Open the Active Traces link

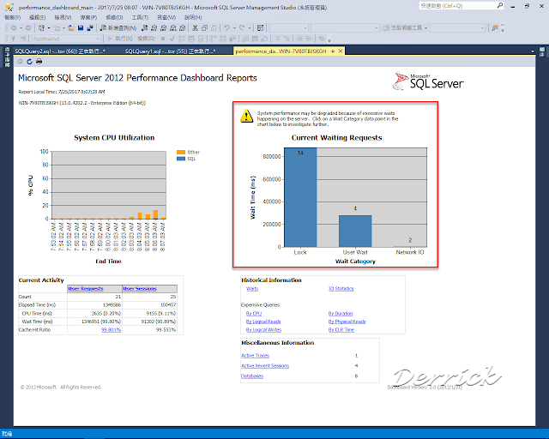pyautogui.click(x=256, y=356)
